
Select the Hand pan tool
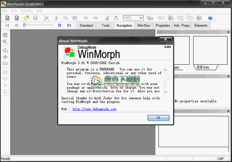click(x=5, y=35)
